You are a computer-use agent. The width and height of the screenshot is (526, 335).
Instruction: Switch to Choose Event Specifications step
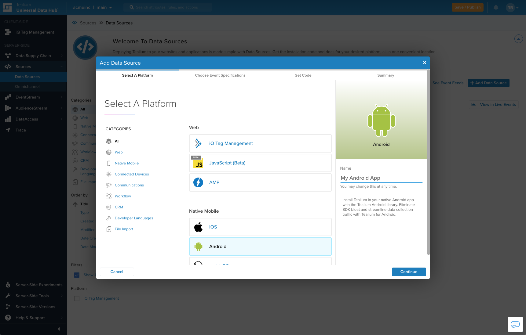[x=220, y=75]
